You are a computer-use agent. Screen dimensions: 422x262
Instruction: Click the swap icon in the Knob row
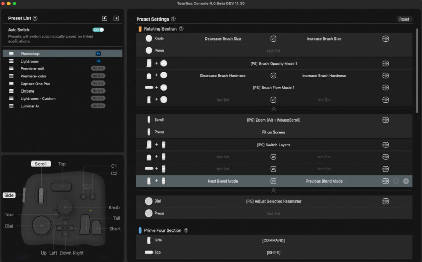273,38
